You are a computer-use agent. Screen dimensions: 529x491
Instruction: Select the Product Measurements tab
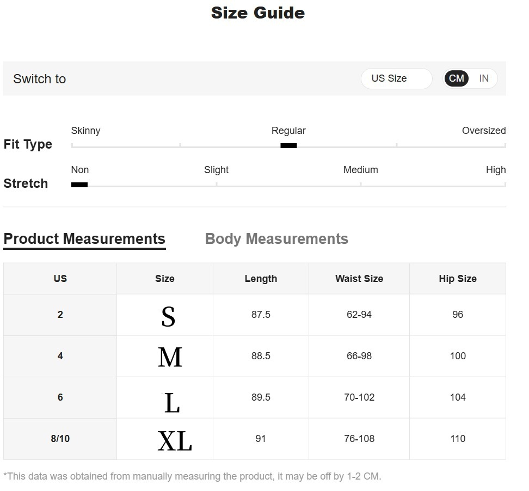(84, 239)
